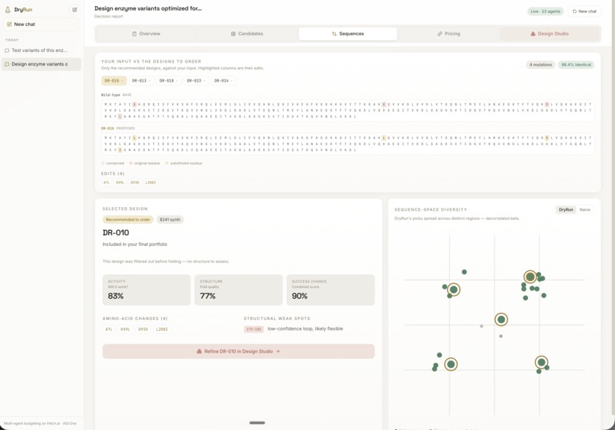Open the Pricing tab
Image resolution: width=615 pixels, height=430 pixels.
(x=449, y=34)
